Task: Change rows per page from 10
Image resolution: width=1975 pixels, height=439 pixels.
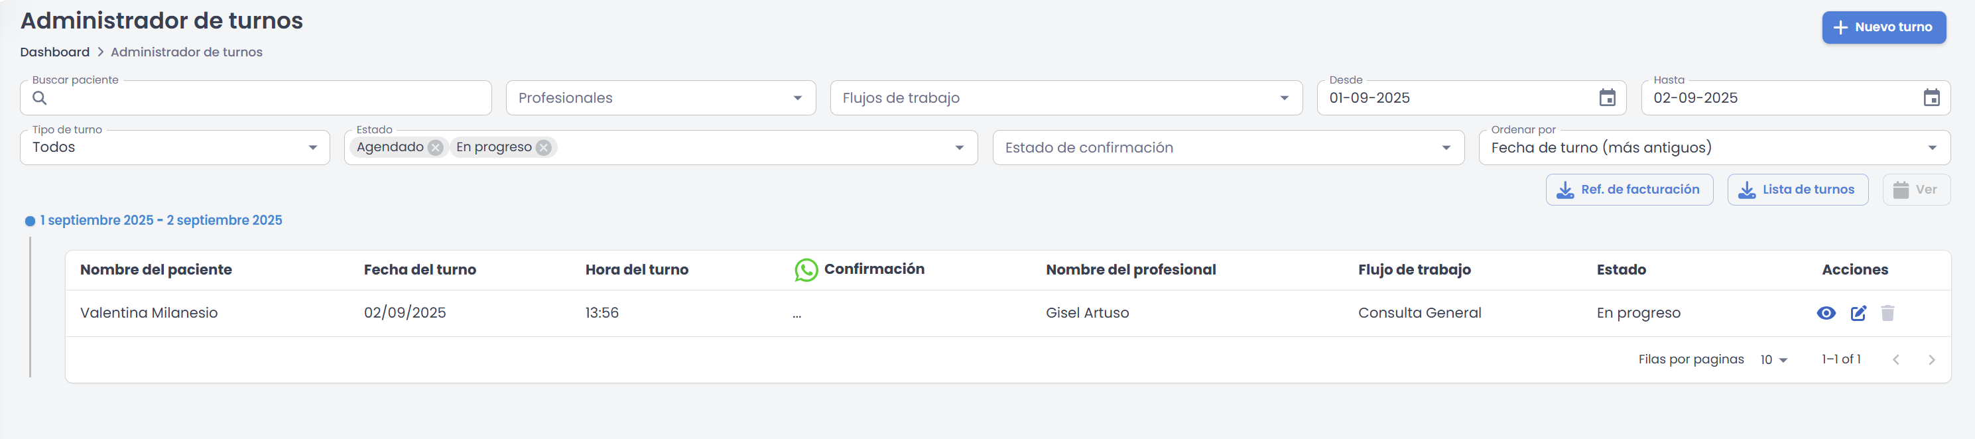Action: 1773,359
